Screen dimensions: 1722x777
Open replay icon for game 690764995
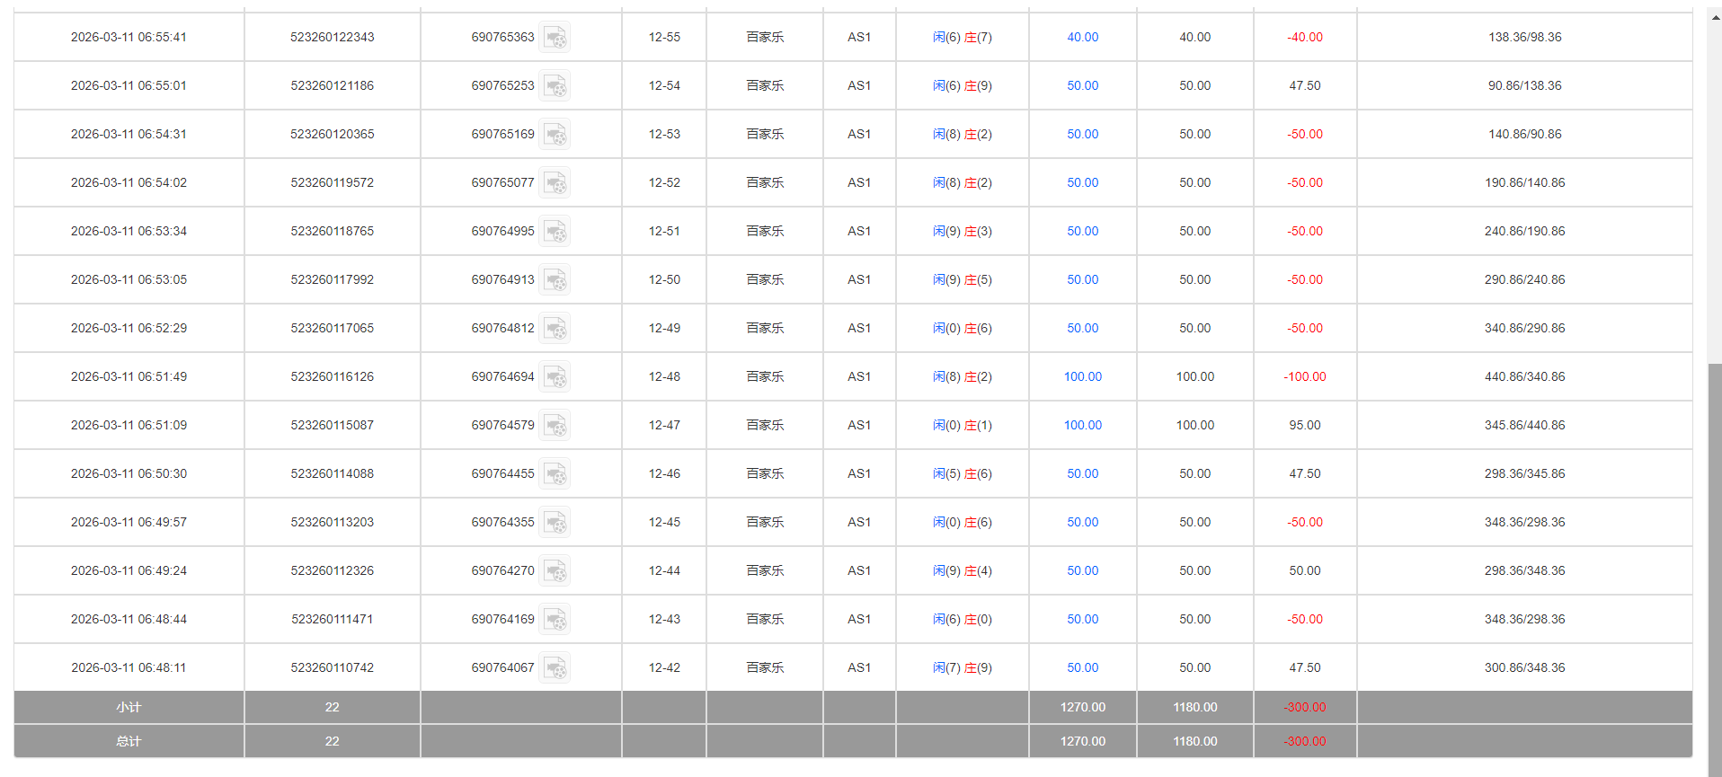(555, 232)
